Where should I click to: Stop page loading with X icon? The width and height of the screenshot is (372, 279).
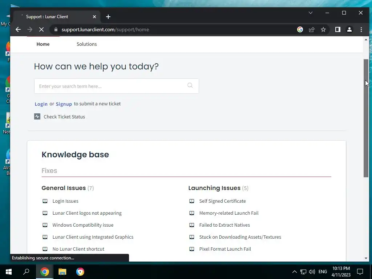tap(41, 29)
